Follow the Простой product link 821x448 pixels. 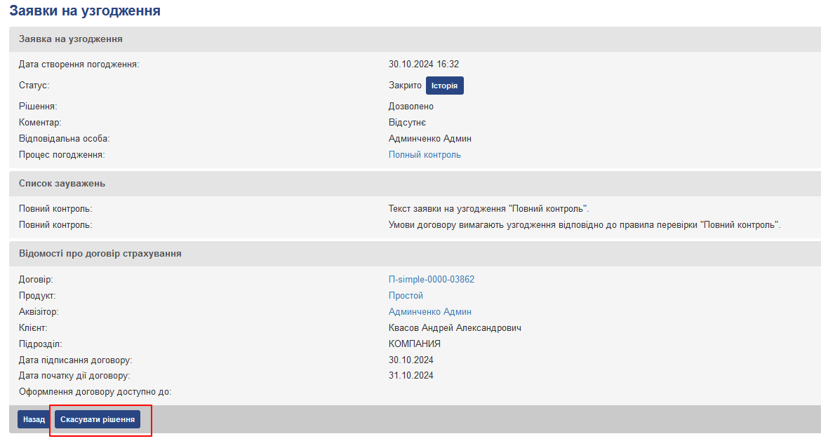click(406, 296)
